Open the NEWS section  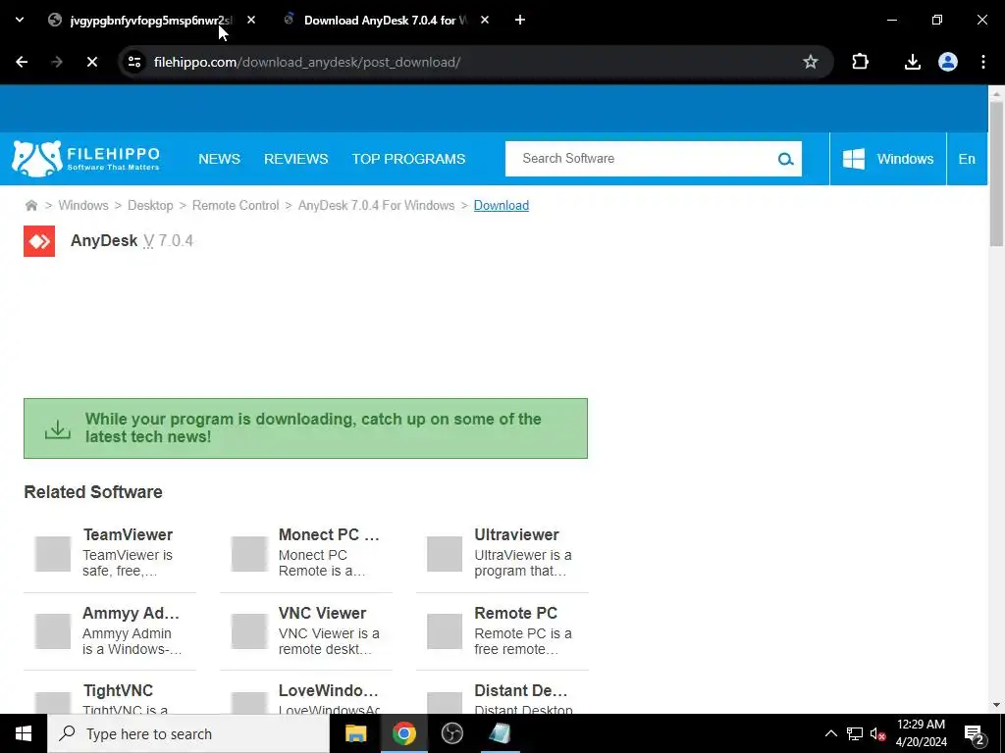click(219, 159)
